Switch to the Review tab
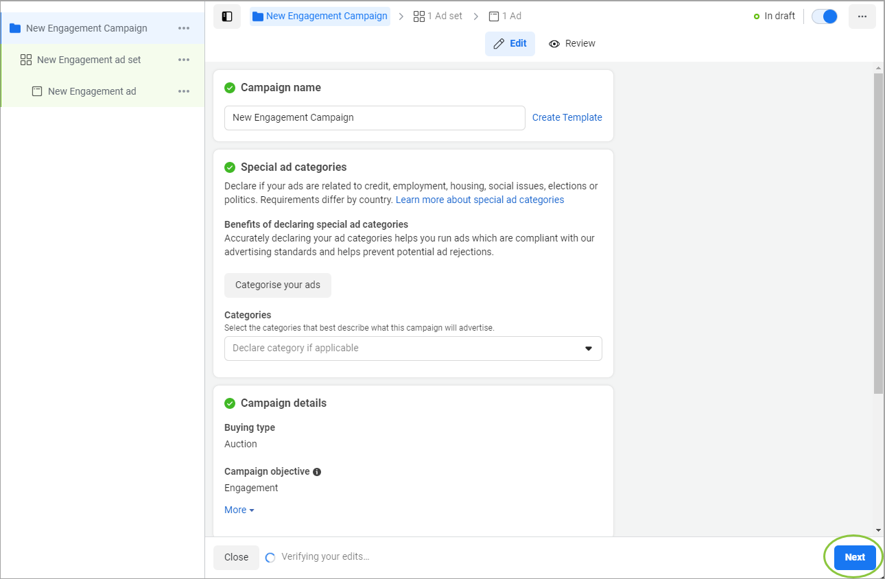This screenshot has width=885, height=579. 572,43
